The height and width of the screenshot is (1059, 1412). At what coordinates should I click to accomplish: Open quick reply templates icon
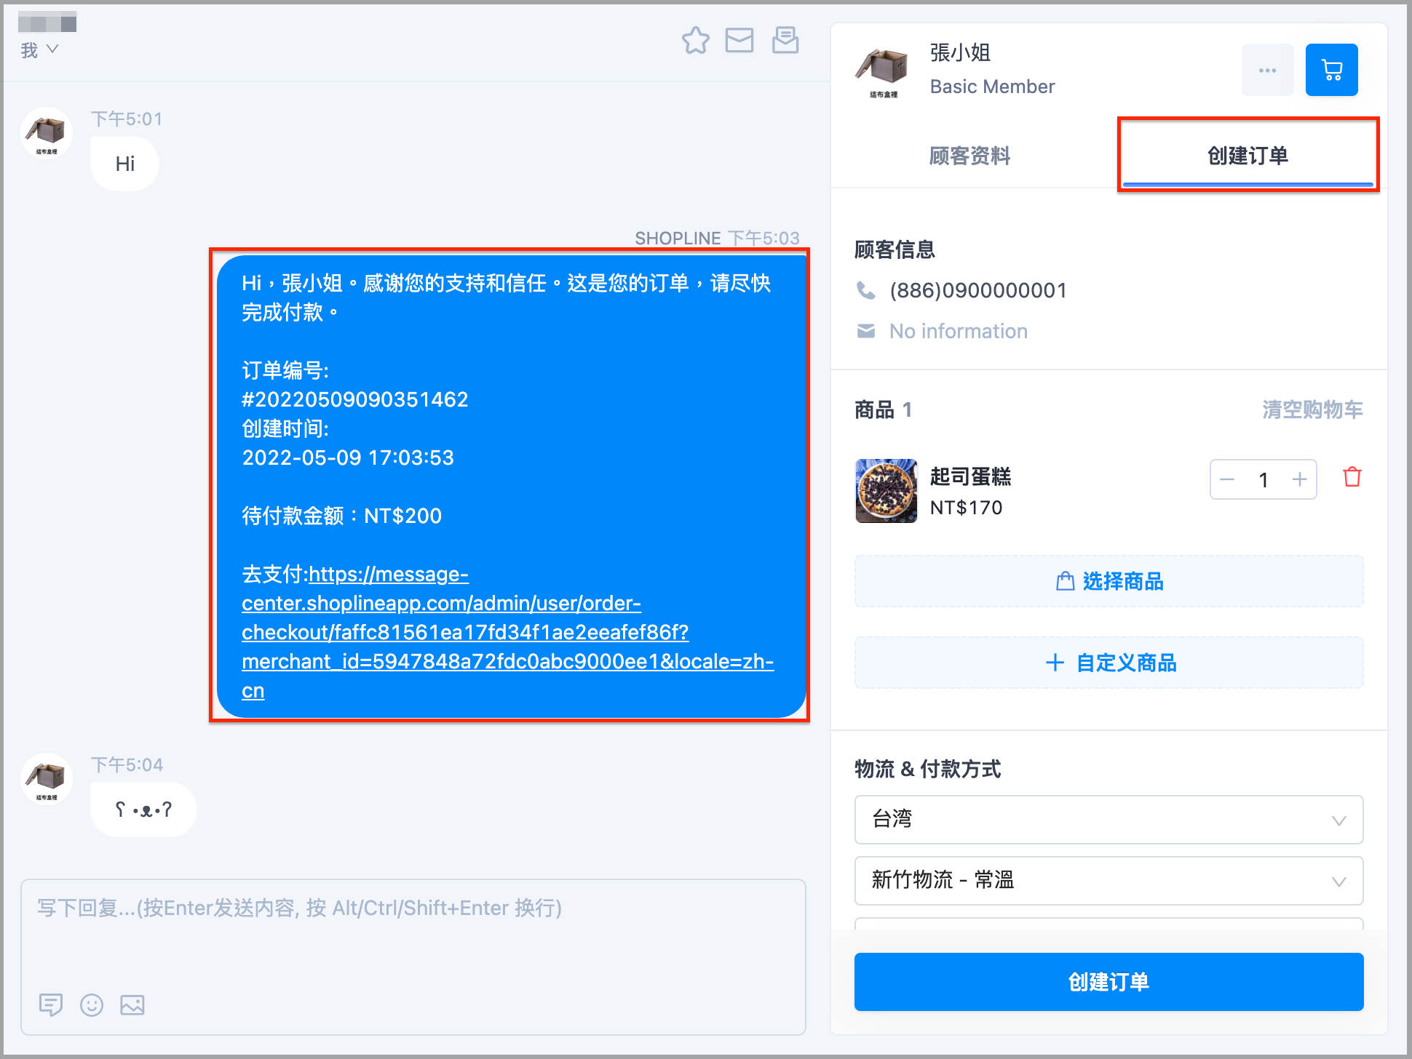[x=51, y=1005]
